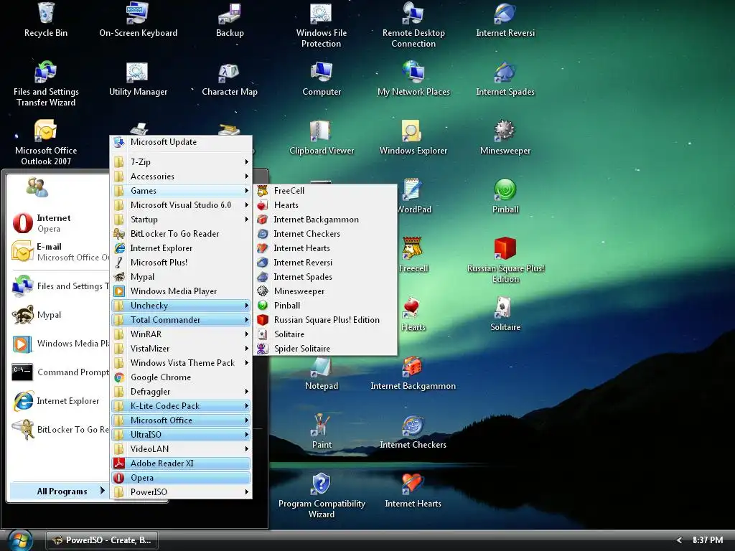Expand the PowerISO programs folder
735x551 pixels.
pyautogui.click(x=181, y=492)
